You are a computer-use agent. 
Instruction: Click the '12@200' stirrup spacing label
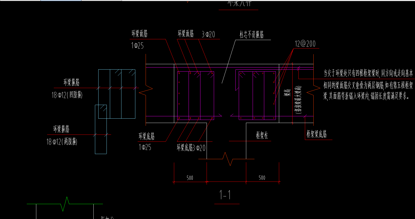305,44
